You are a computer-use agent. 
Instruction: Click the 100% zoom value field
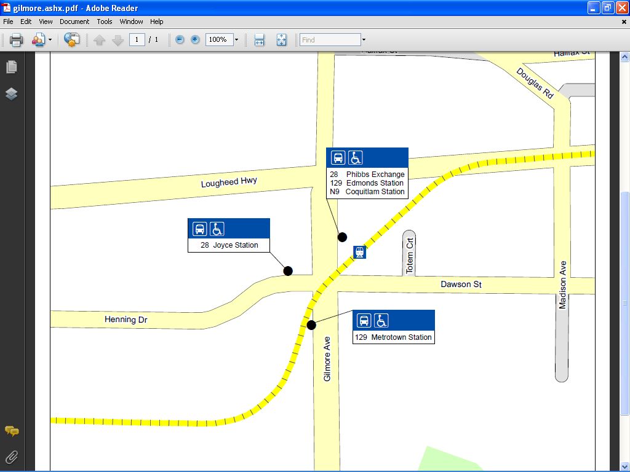click(220, 39)
